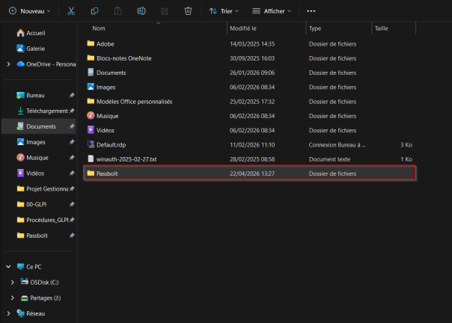The width and height of the screenshot is (452, 323).
Task: Click the Rename icon in toolbar
Action: pos(141,11)
